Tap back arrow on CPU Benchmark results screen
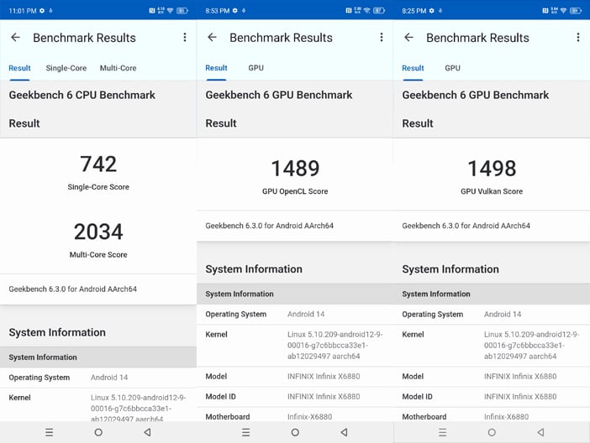The width and height of the screenshot is (590, 443). [x=15, y=38]
